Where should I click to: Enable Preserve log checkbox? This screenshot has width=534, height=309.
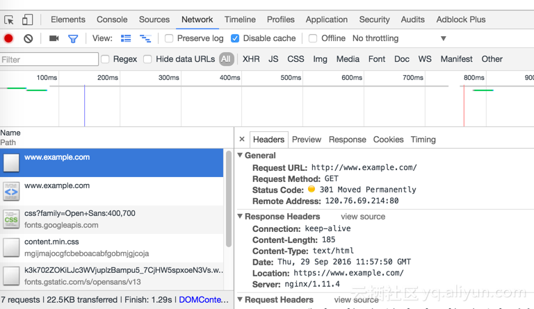click(x=169, y=38)
